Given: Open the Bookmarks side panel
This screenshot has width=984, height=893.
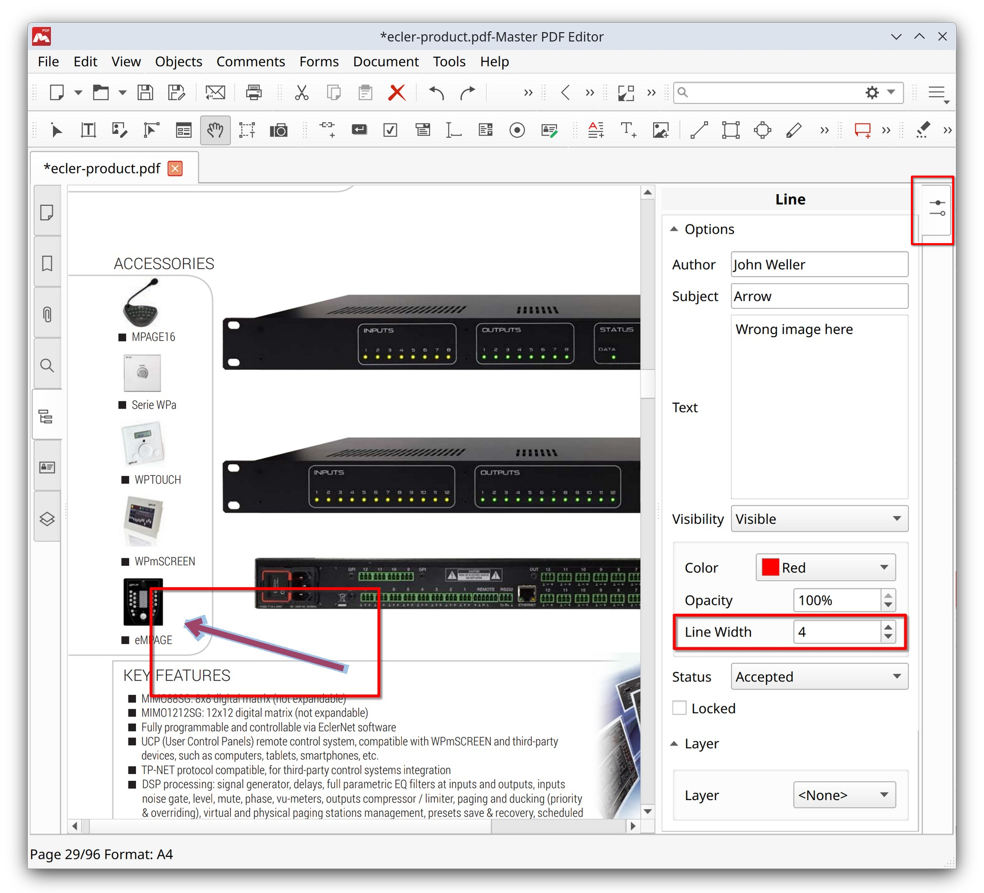Looking at the screenshot, I should [x=47, y=263].
